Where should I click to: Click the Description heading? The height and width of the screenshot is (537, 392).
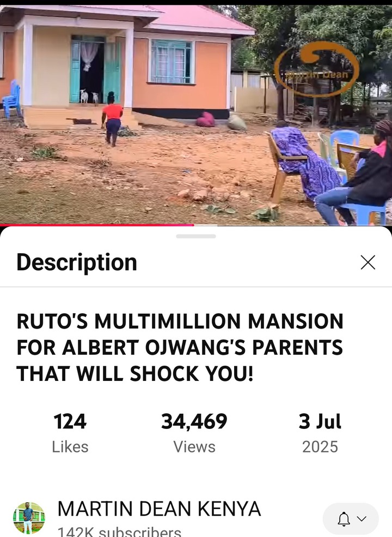77,262
